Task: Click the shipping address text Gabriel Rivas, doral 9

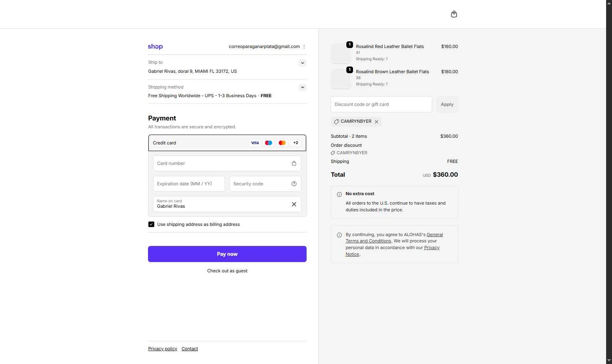Action: [x=192, y=71]
